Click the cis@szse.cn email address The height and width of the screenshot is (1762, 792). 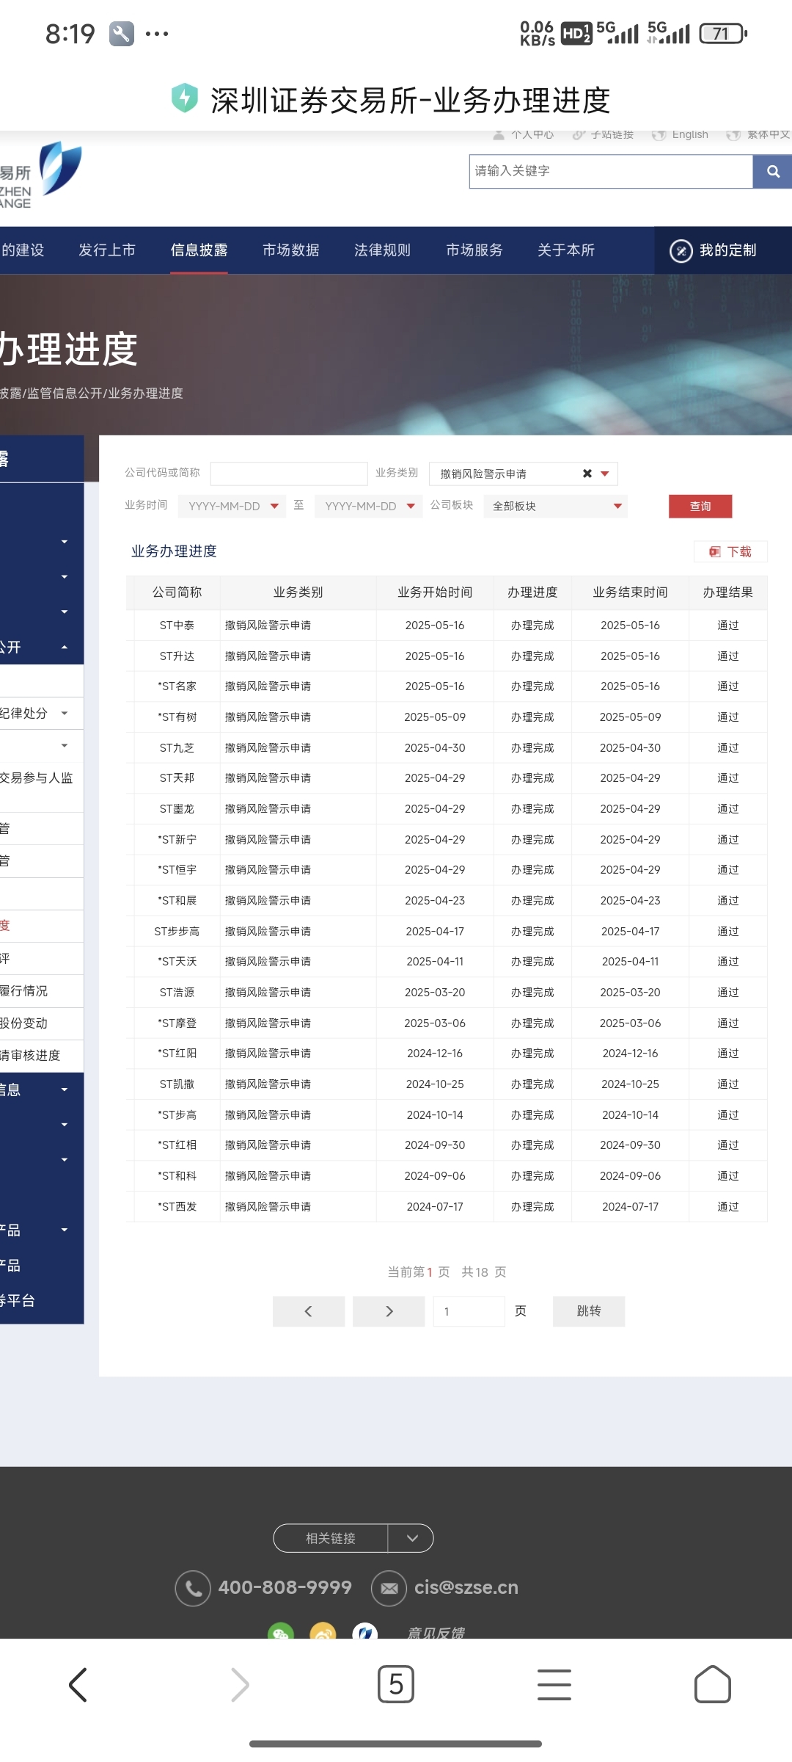pos(466,1587)
